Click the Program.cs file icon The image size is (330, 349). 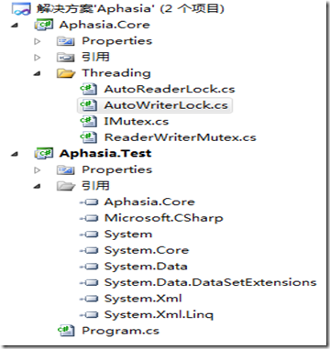click(x=66, y=331)
